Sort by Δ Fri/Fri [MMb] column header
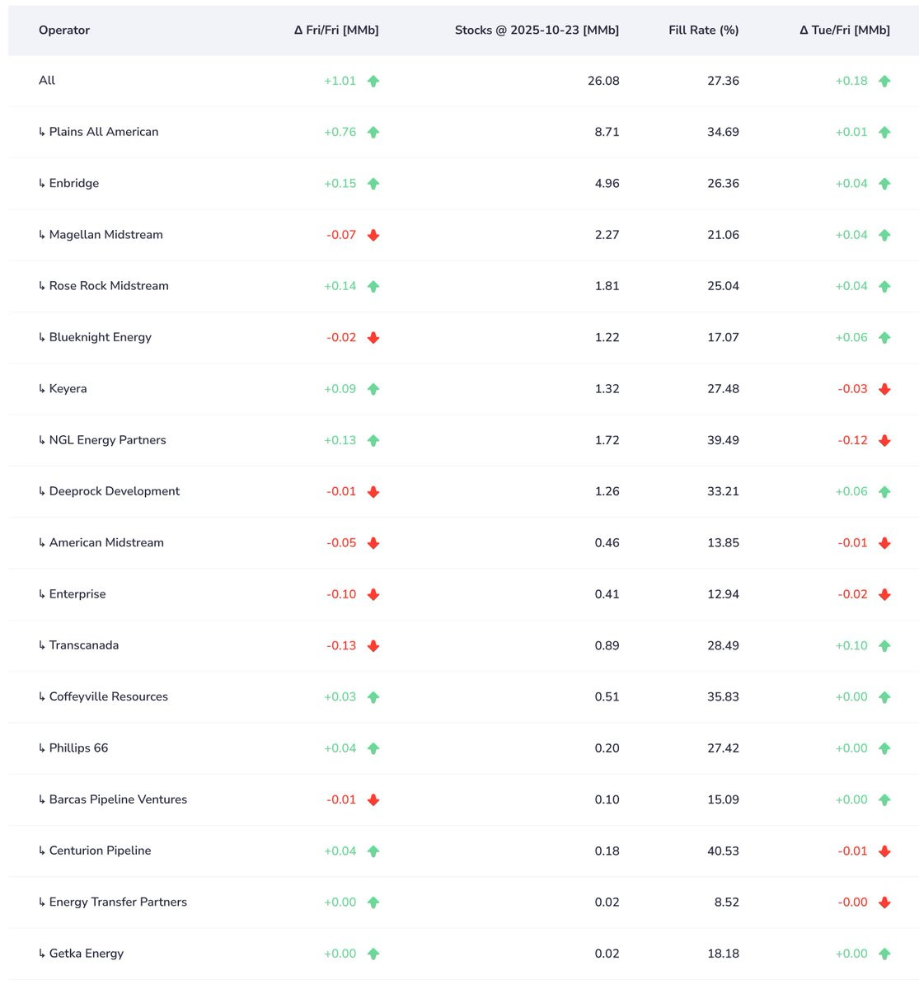Viewport: 919px width, 989px height. click(336, 30)
